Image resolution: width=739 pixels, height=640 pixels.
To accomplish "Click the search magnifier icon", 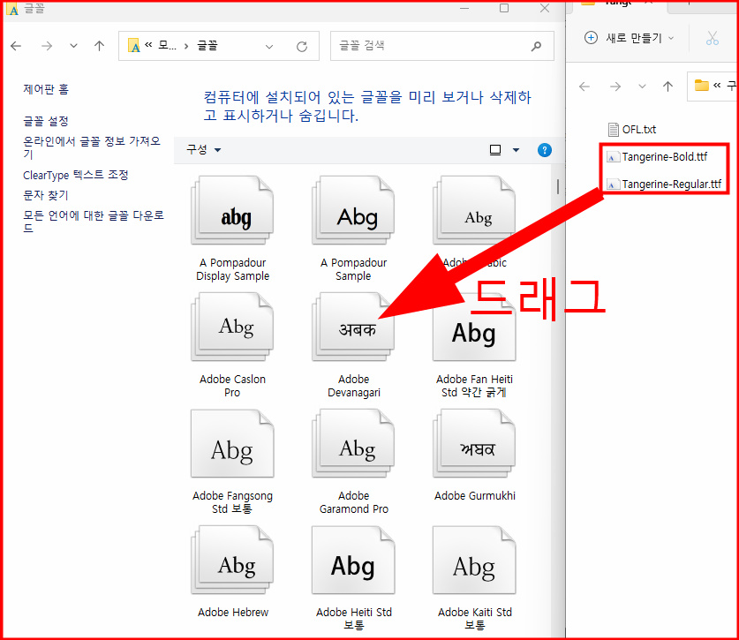I will coord(536,46).
